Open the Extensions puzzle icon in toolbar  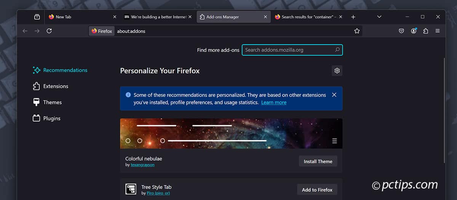pyautogui.click(x=425, y=31)
